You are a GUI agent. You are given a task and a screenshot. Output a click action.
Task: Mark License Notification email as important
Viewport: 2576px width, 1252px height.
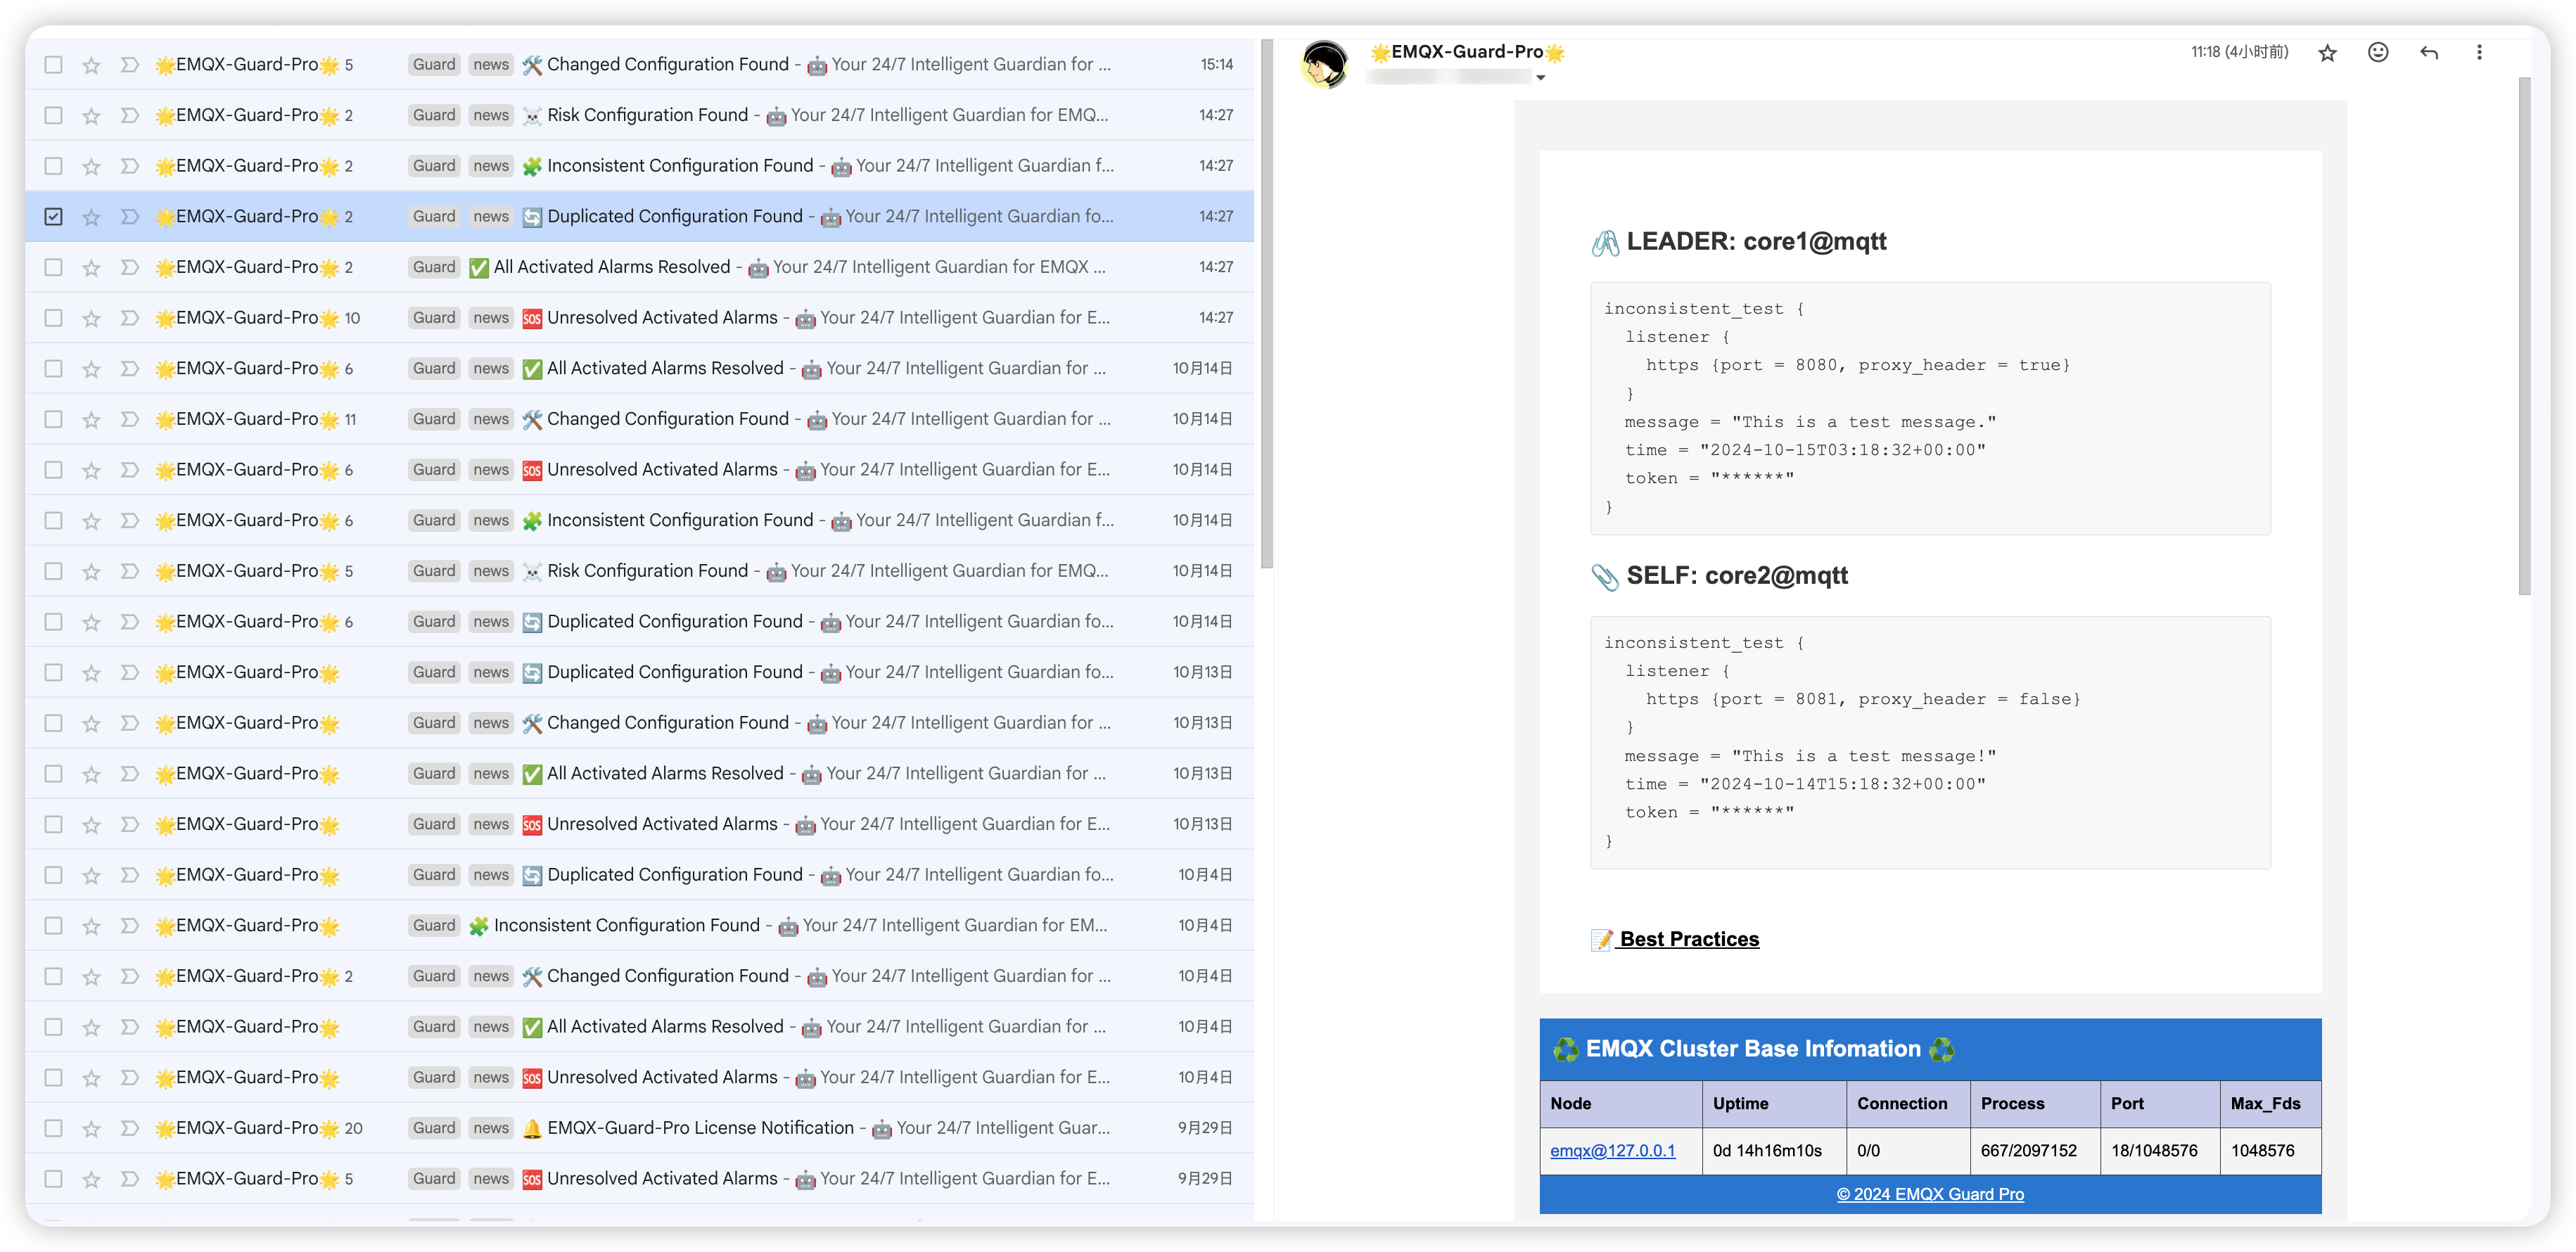(x=129, y=1128)
